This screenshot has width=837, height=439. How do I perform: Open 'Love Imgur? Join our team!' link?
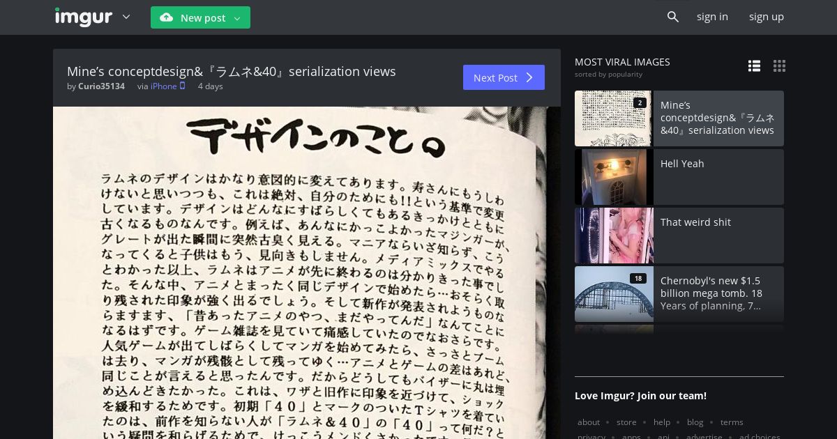click(x=640, y=396)
